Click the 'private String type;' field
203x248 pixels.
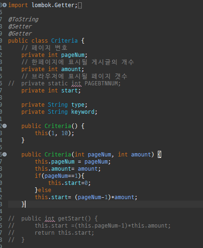[x=54, y=105]
